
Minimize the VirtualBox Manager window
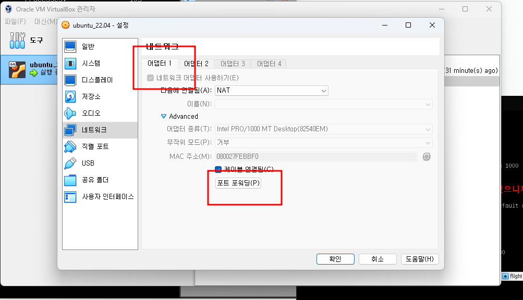(442, 9)
